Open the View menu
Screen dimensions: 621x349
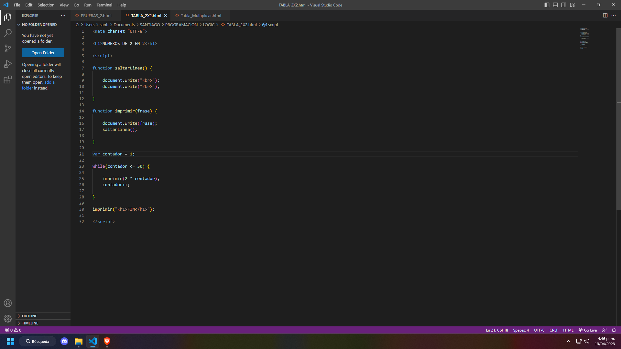pos(64,5)
